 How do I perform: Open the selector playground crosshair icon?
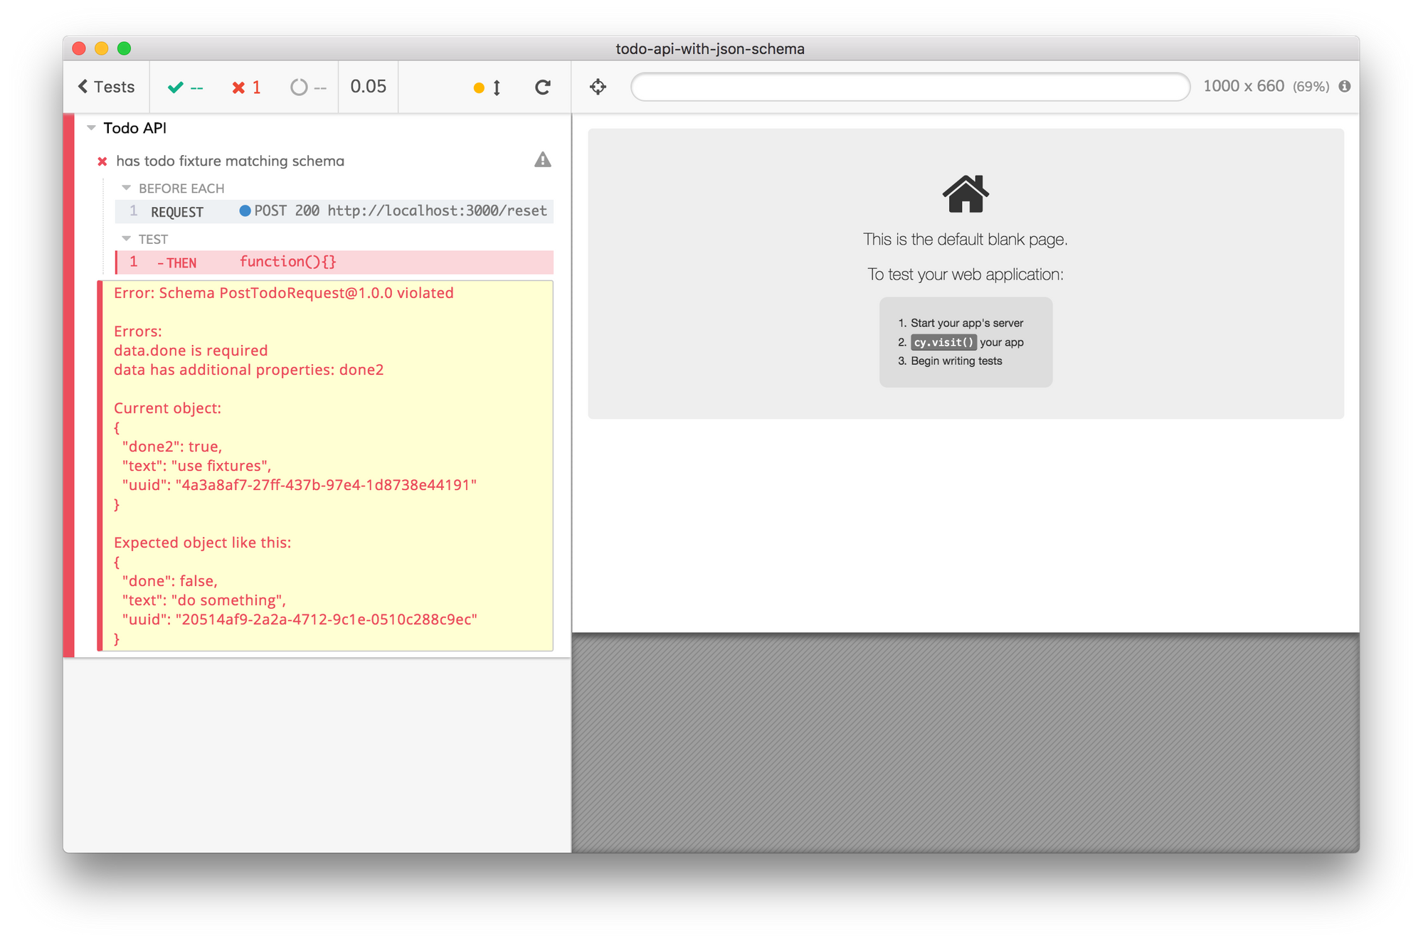598,87
